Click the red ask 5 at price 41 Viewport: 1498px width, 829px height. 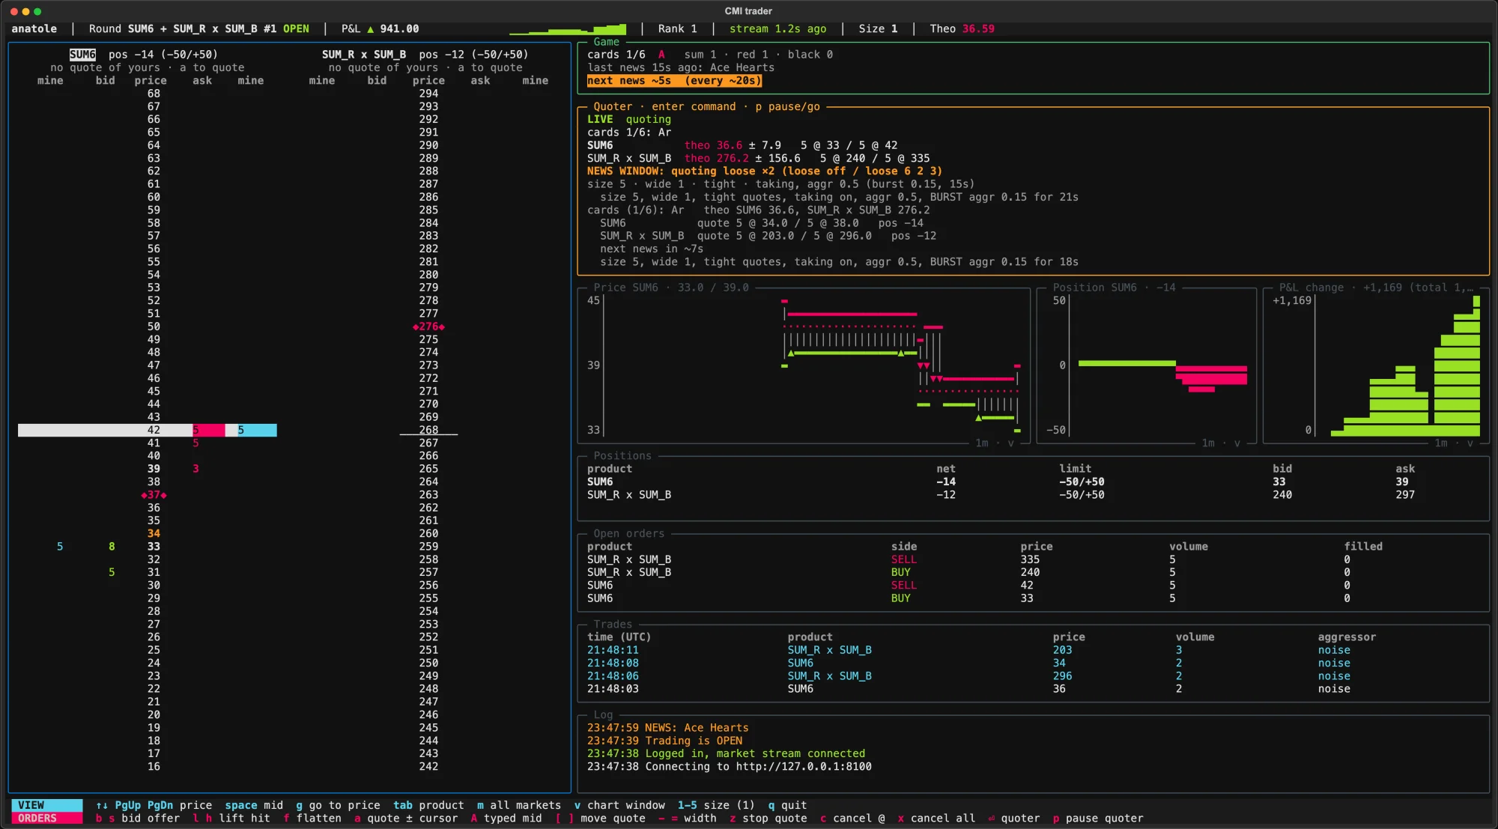(x=195, y=443)
